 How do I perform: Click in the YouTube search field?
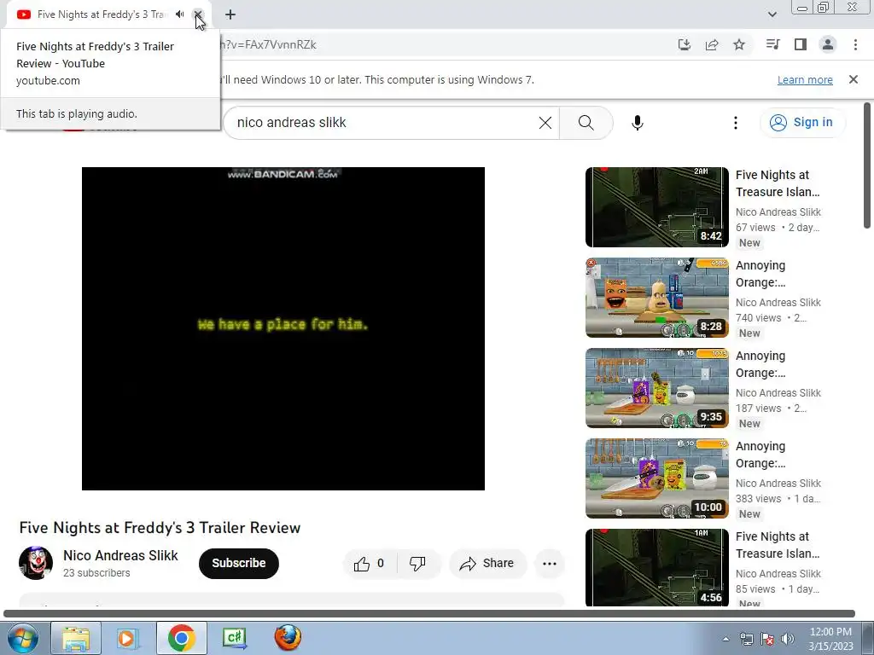tap(385, 123)
